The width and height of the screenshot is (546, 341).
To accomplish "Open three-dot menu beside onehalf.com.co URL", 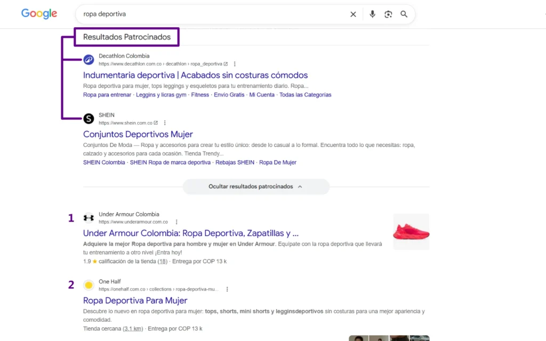I will coord(227,289).
